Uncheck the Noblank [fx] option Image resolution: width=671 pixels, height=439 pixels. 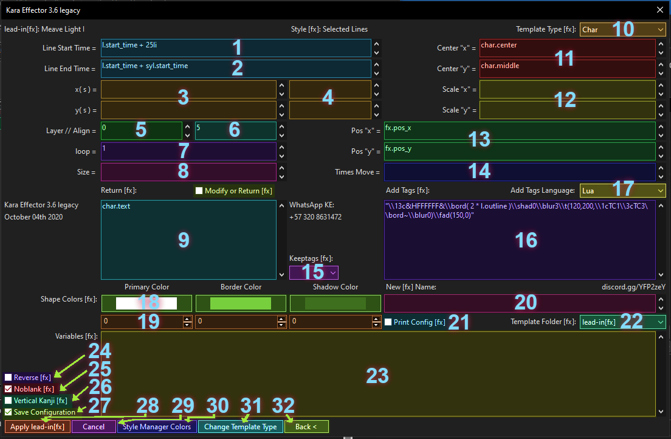pyautogui.click(x=9, y=389)
